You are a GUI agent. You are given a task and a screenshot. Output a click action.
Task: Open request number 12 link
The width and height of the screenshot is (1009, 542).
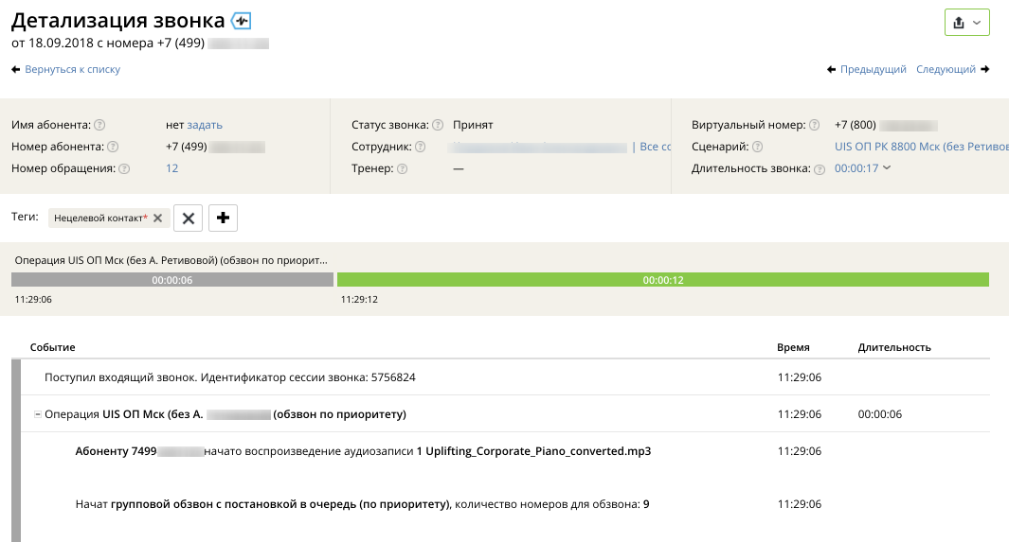[171, 168]
